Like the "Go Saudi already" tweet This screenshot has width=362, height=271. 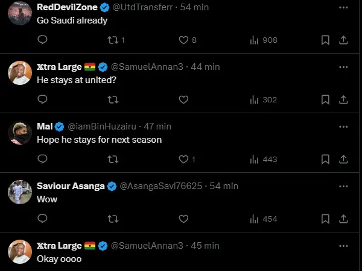[x=183, y=40]
